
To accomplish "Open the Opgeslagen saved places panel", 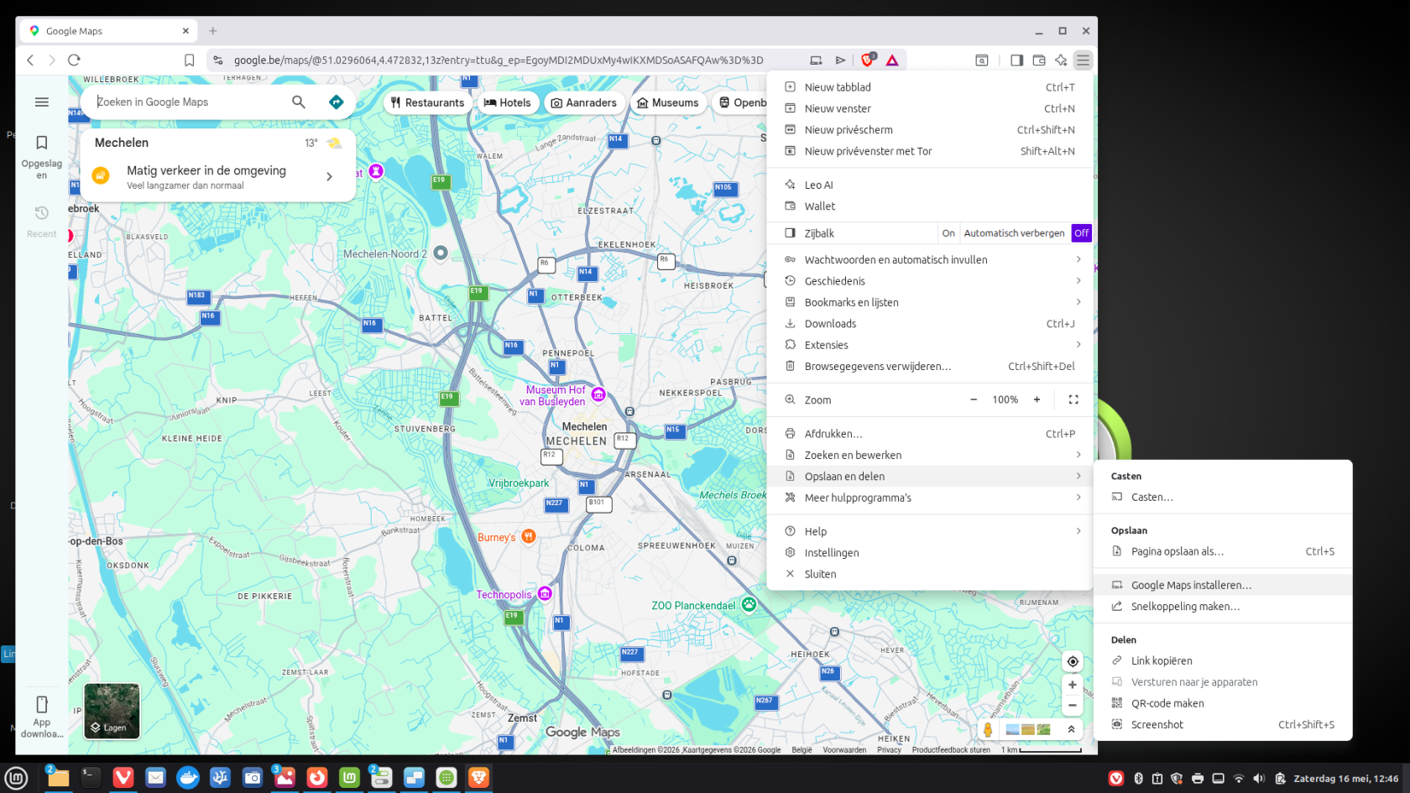I will (42, 156).
